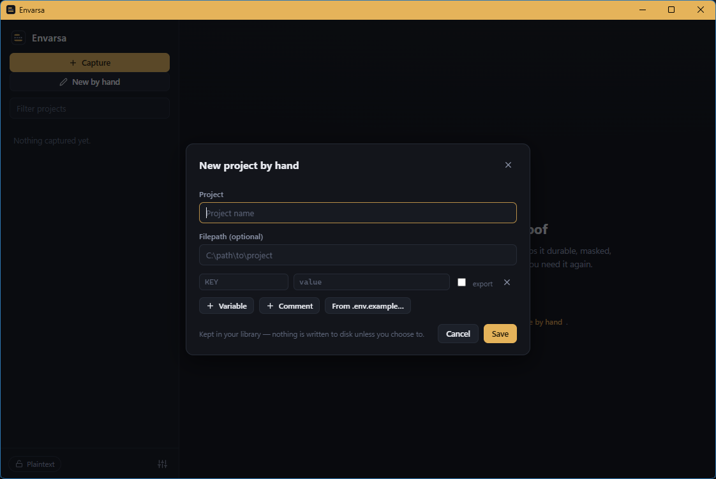Viewport: 716px width, 479px height.
Task: Maximize the Envarsa window
Action: [671, 10]
